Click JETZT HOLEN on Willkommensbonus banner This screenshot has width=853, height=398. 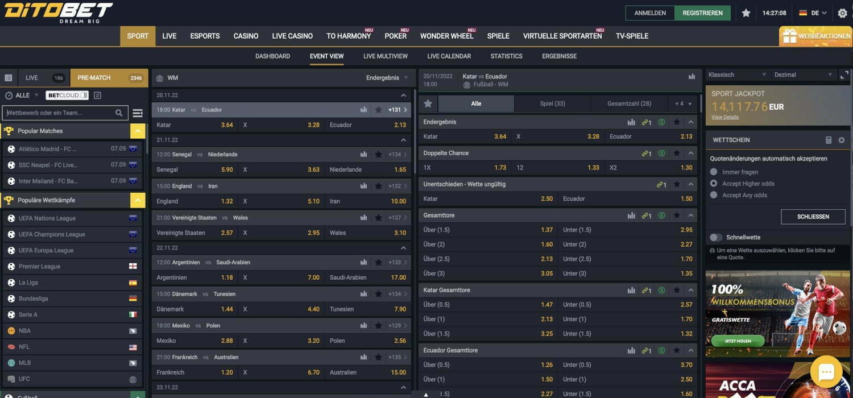739,341
